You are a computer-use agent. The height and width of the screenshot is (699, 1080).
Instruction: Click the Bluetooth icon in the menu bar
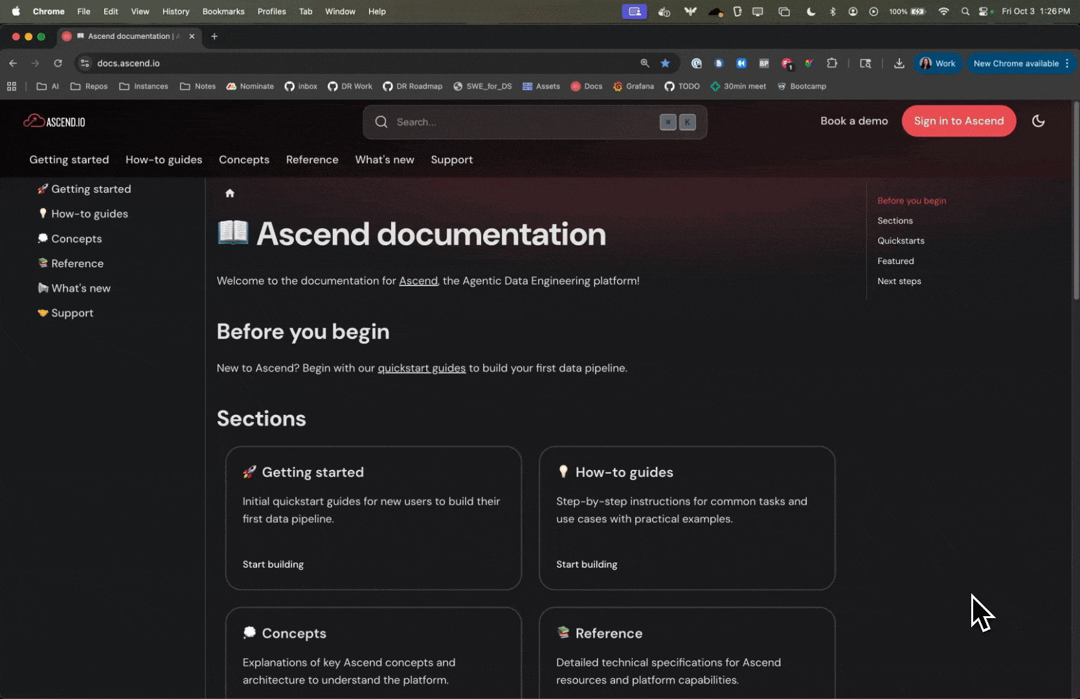point(833,11)
